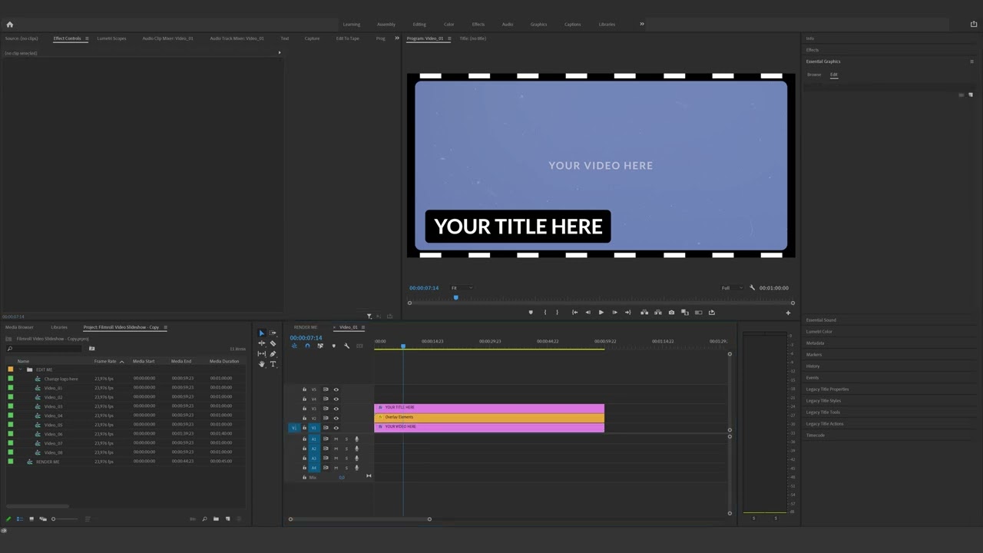Toggle snapping magnet in timeline
Viewport: 983px width, 553px height.
[307, 346]
